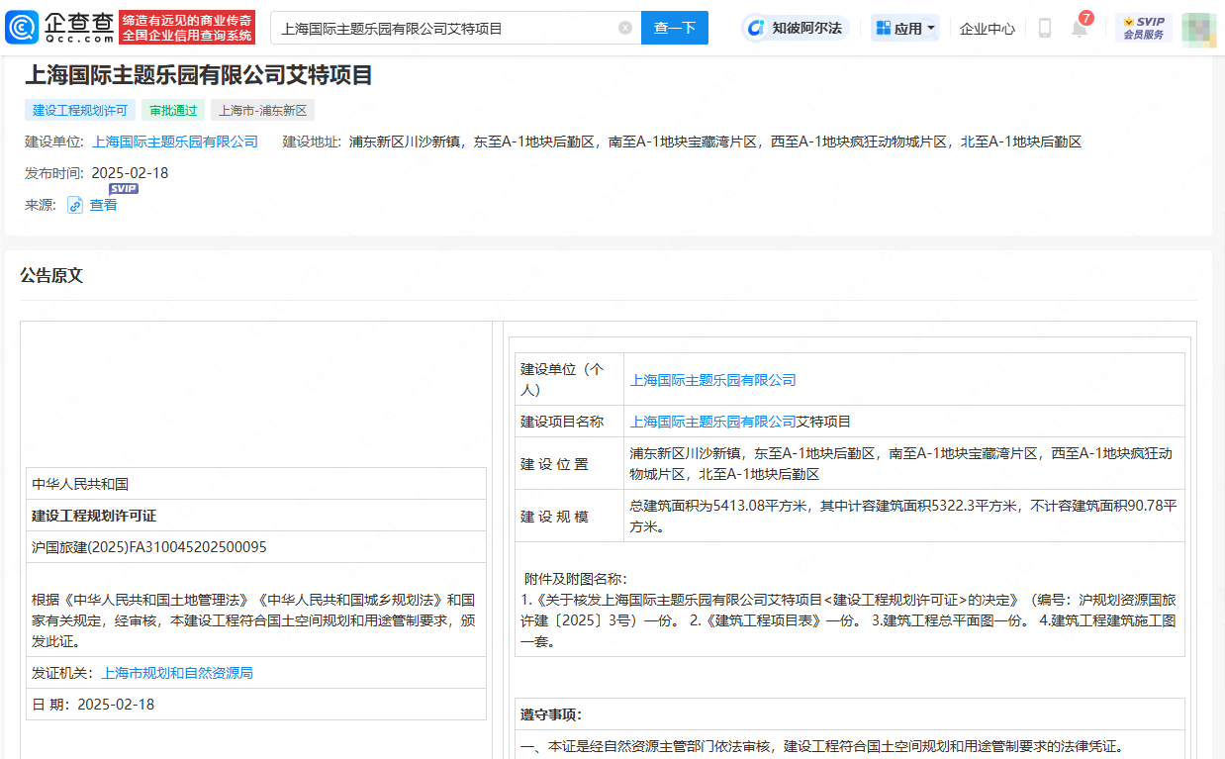
Task: Click the 上海市规划和自然资源局 link
Action: 175,672
